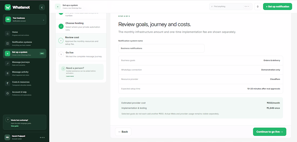This screenshot has height=142, width=297.
Task: Open the View guide link
Action: pyautogui.click(x=15, y=126)
